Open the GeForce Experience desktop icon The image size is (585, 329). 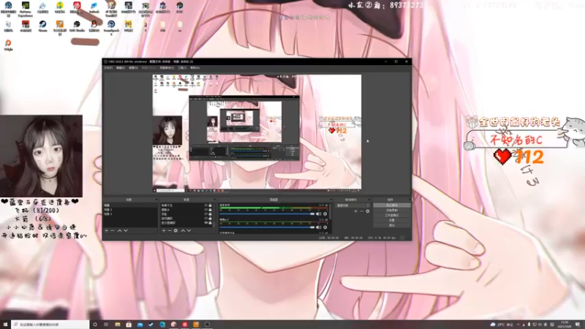(x=26, y=9)
